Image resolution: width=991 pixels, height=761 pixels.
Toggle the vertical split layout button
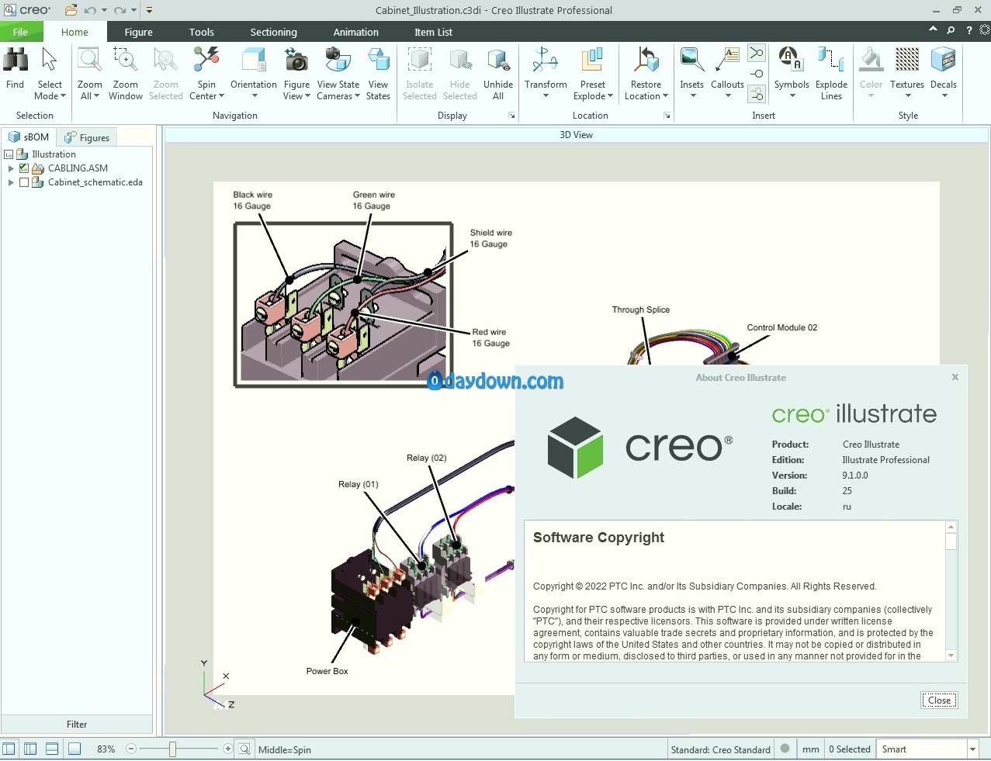(30, 749)
